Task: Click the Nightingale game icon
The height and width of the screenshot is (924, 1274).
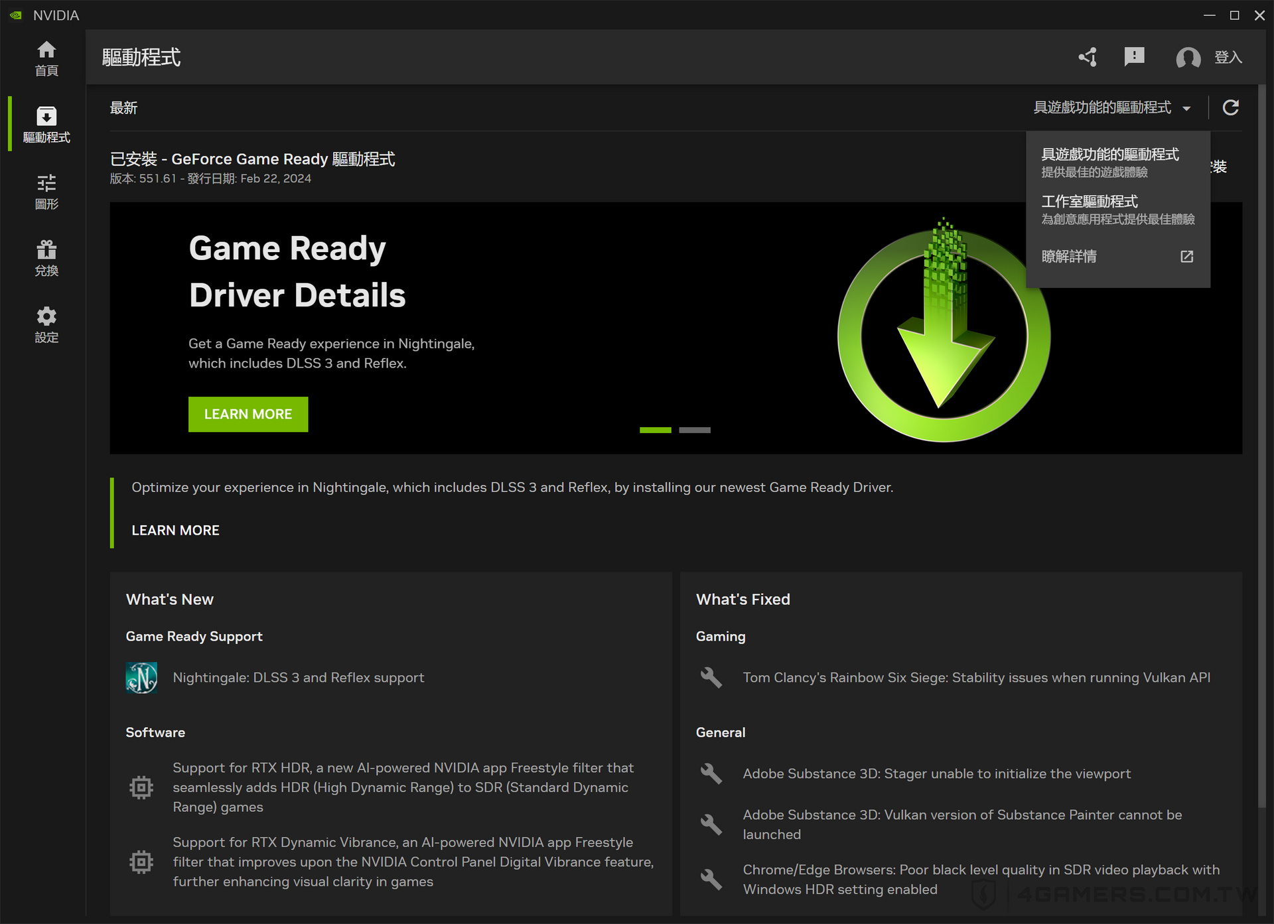Action: [141, 677]
